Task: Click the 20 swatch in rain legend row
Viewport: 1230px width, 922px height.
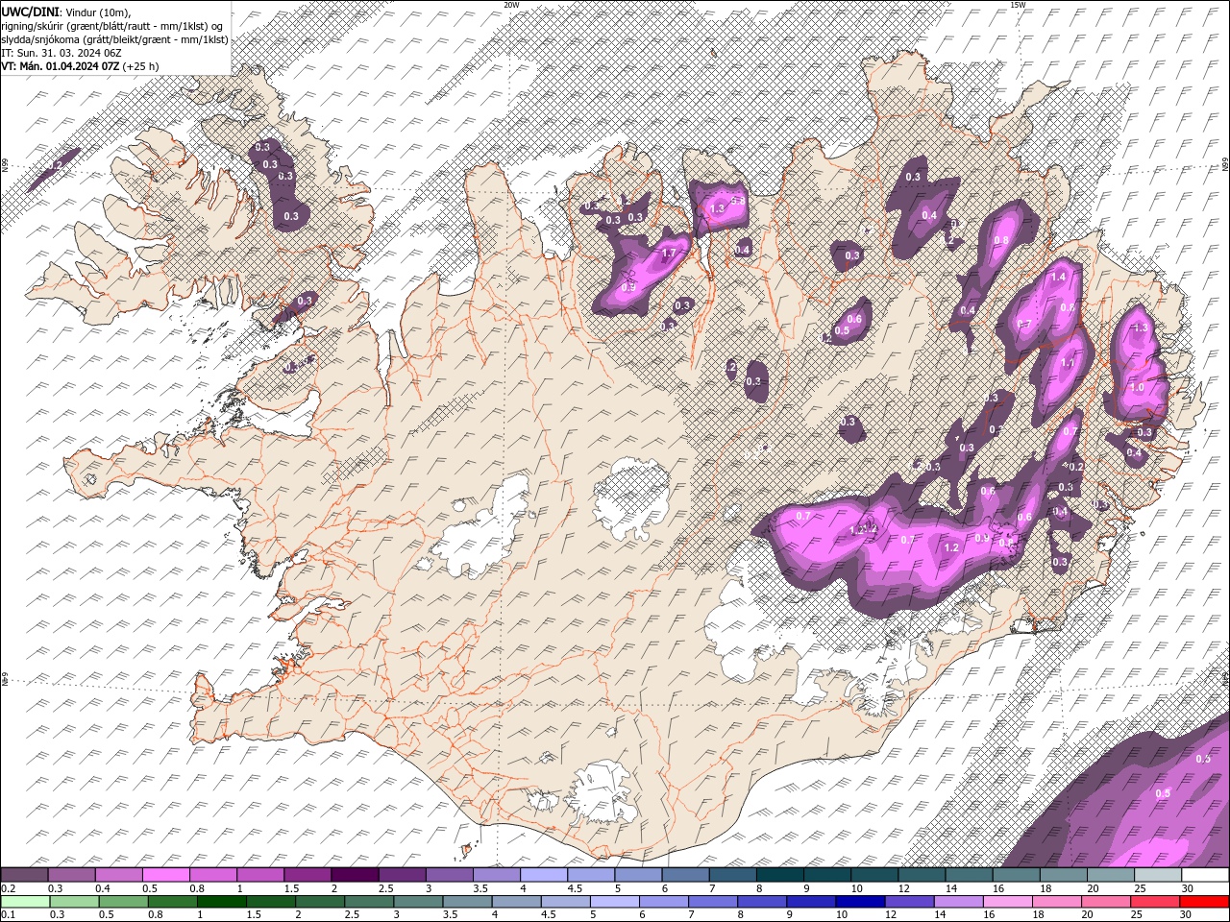Action: point(1107,902)
